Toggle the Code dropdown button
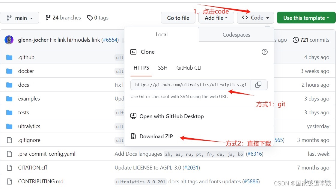336x189 pixels. [255, 18]
